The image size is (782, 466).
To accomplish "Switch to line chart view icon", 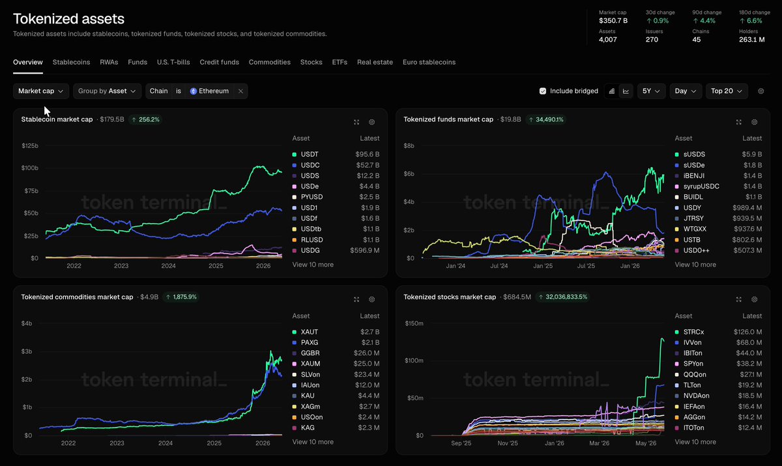I will [626, 91].
